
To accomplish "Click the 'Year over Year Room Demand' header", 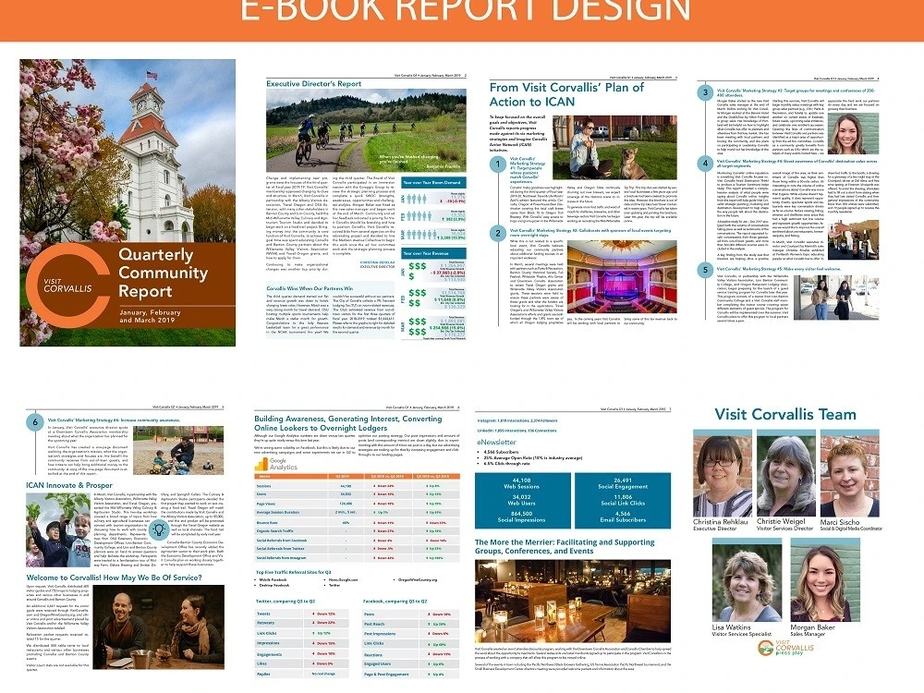I will pyautogui.click(x=432, y=183).
